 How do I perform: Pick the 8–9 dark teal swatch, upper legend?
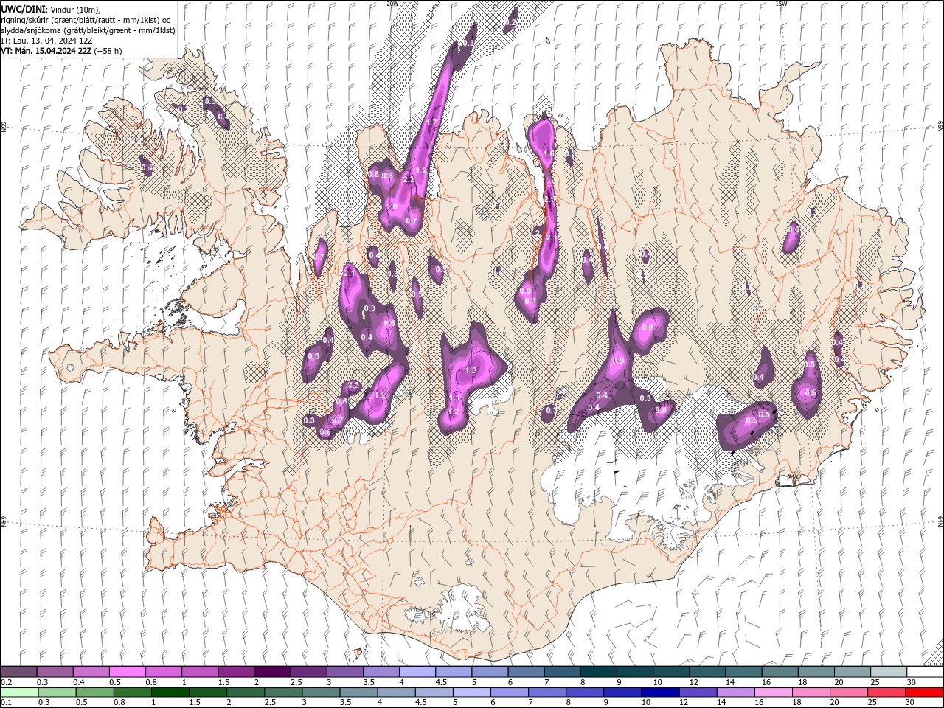click(x=598, y=672)
